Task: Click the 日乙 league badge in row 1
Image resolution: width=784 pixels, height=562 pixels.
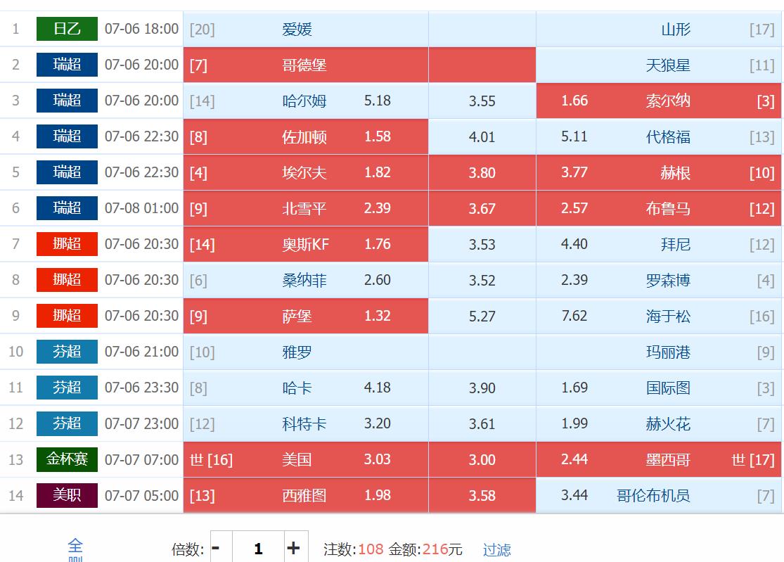Action: click(x=67, y=29)
